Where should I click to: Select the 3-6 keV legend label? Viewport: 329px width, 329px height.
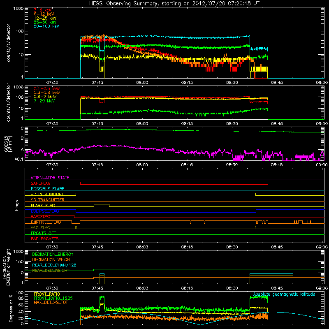(x=43, y=10)
